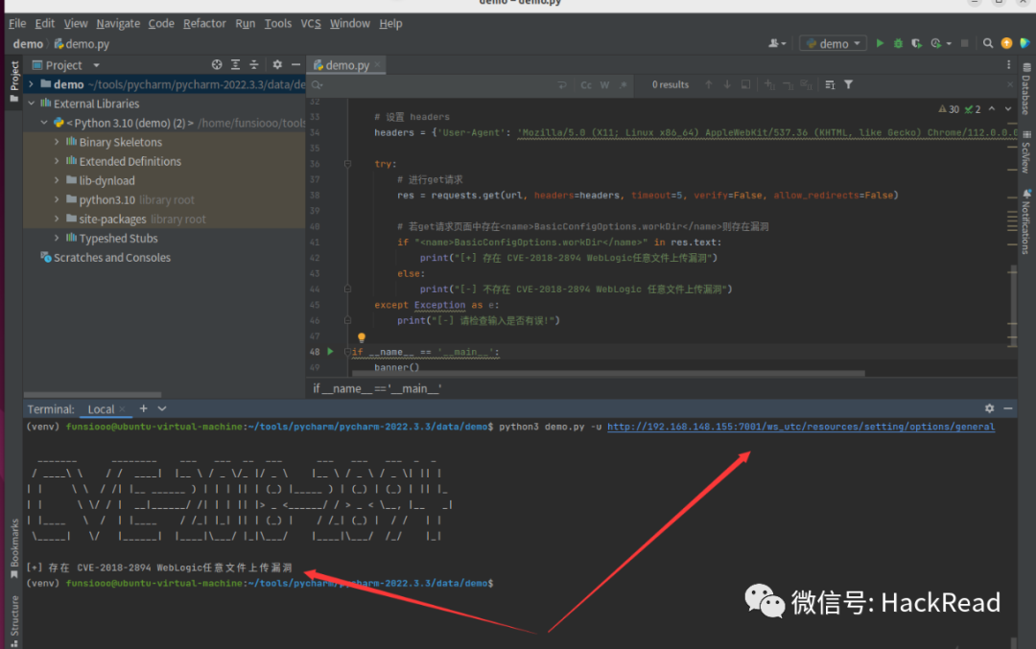Hide the Project panel with minus icon

[296, 64]
